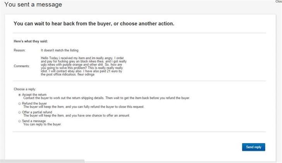Click the 'wait to hear back from the buyer' heading

tap(94, 24)
